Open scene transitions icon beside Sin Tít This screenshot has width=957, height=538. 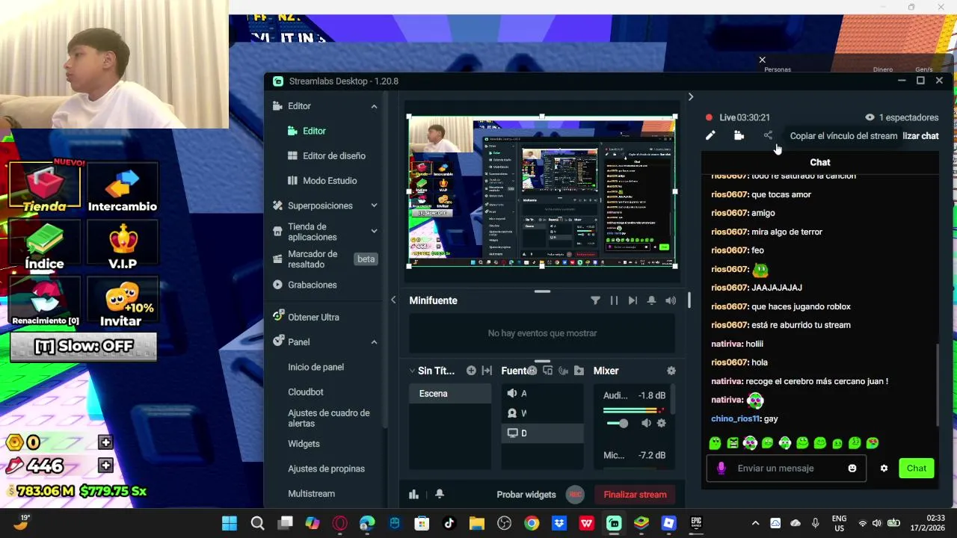coord(487,371)
